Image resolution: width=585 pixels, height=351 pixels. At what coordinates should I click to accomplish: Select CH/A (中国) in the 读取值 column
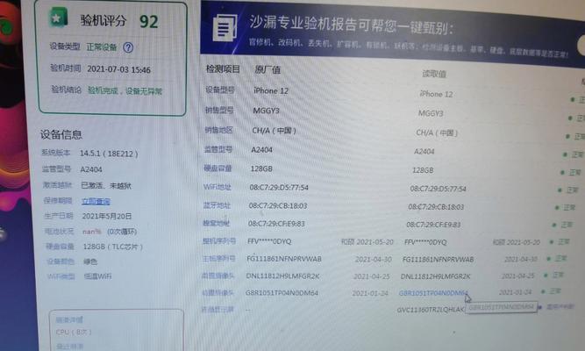point(437,133)
